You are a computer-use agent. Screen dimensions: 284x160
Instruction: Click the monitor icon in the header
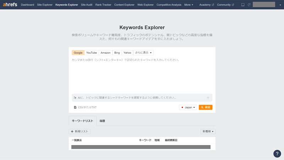coord(243,5)
